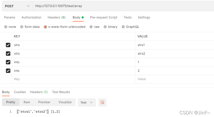Select the request Body tab
This screenshot has width=214, height=117.
[78, 17]
